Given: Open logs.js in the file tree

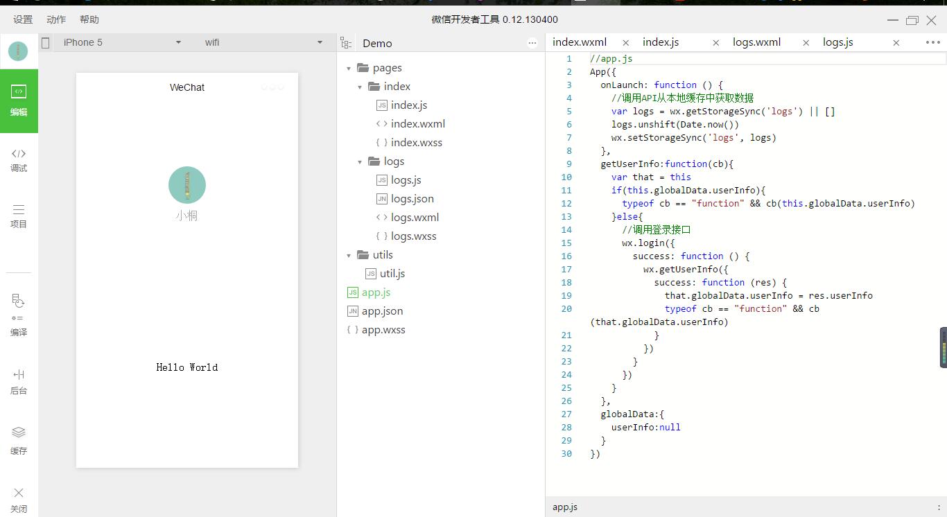Looking at the screenshot, I should click(406, 180).
